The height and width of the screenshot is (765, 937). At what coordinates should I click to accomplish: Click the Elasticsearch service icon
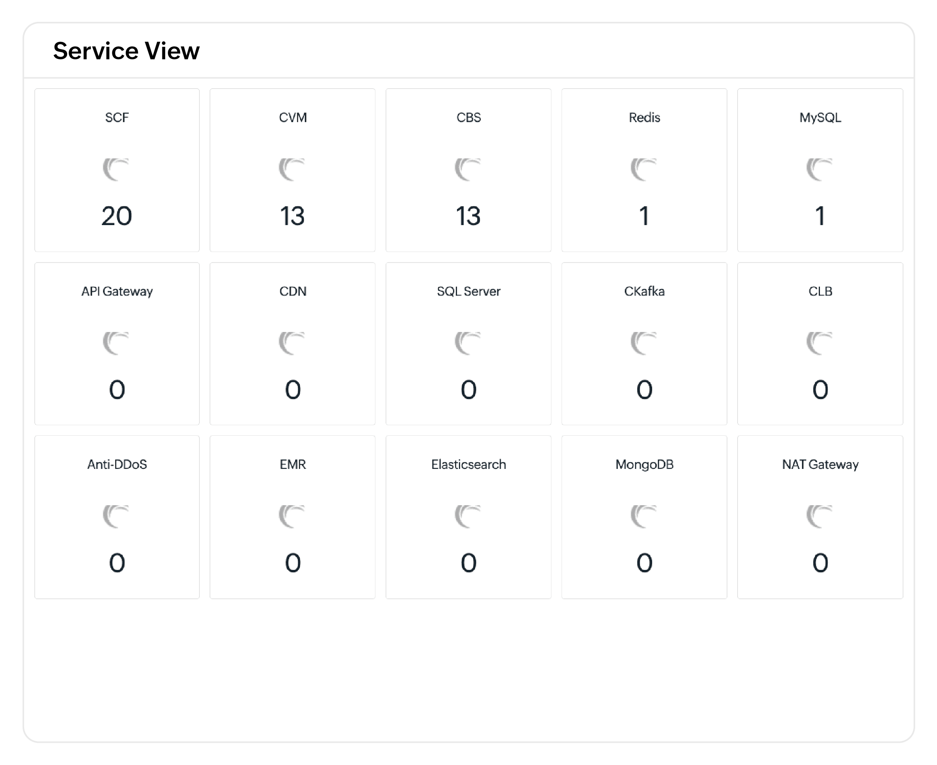(x=468, y=516)
